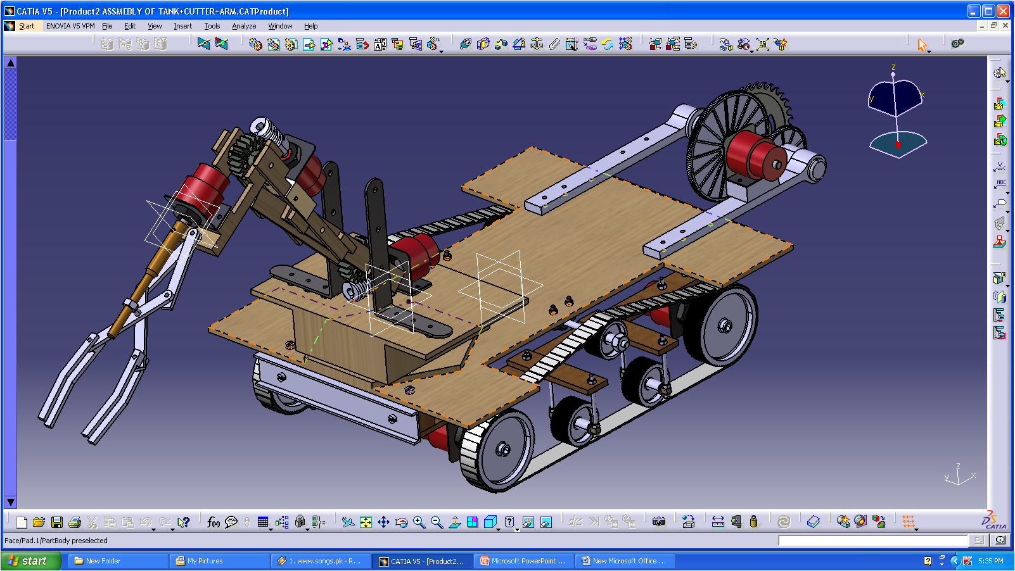Click the Capture camera icon

(x=659, y=522)
